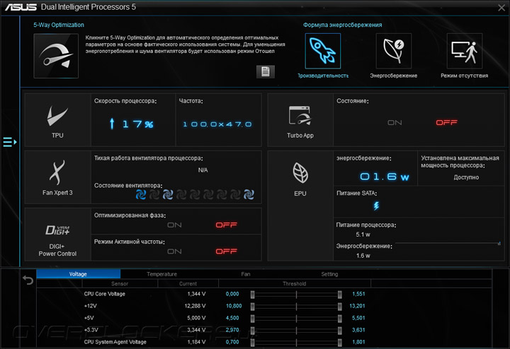
Task: Click CPU Core Voltage lower threshold handle
Action: tap(252, 295)
